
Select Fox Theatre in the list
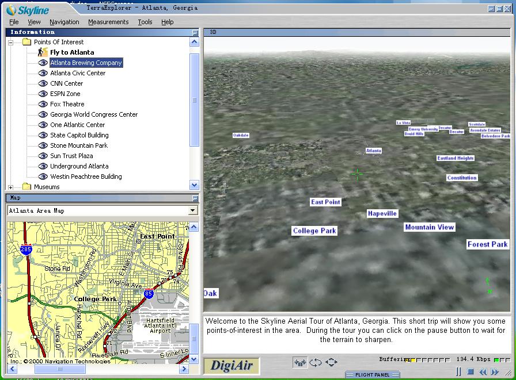tap(67, 104)
